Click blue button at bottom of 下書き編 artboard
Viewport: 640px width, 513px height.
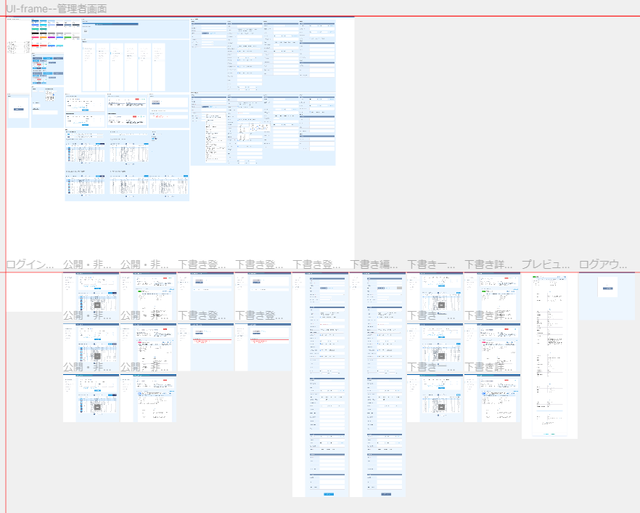pyautogui.click(x=386, y=494)
